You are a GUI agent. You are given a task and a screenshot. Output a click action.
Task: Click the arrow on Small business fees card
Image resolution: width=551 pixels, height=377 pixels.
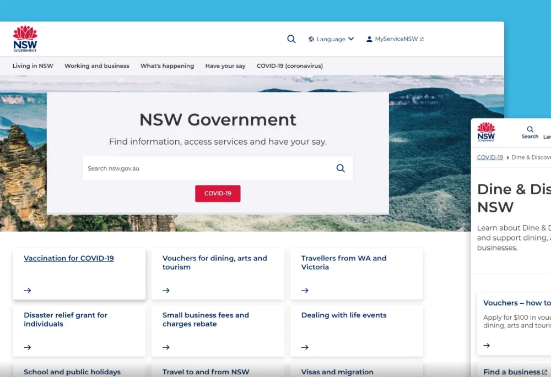coord(166,347)
